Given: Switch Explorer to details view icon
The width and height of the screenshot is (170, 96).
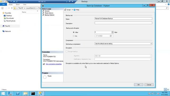Looking at the screenshot, I should (x=165, y=90).
